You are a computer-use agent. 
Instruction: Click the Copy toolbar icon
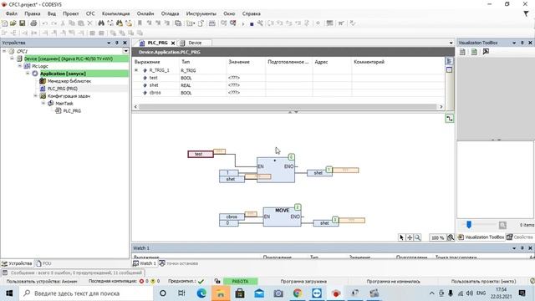(x=72, y=23)
